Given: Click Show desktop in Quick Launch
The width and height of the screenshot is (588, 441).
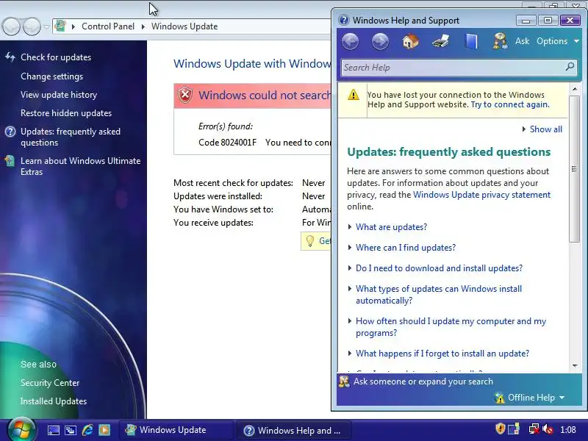Looking at the screenshot, I should (x=53, y=430).
